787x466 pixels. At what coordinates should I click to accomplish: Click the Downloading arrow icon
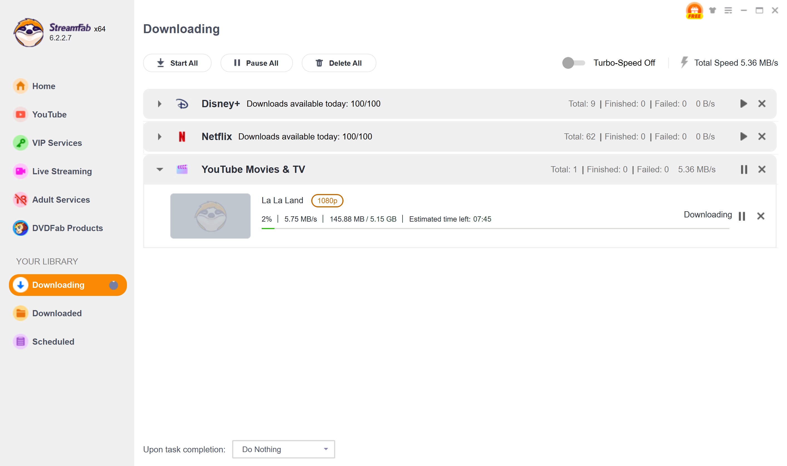point(20,285)
